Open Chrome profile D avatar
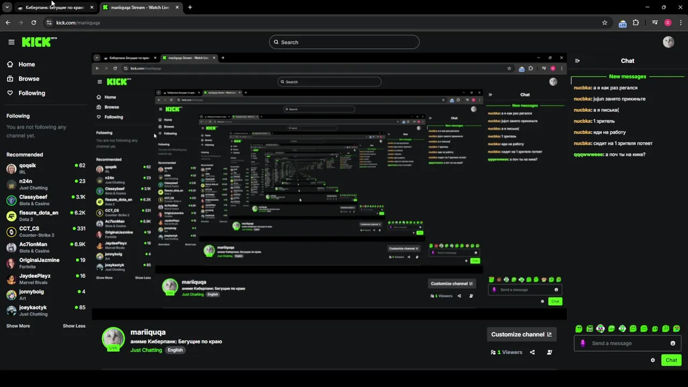 click(x=668, y=23)
